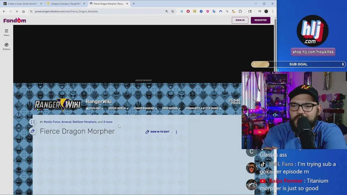
Task: Click the Fandom logo
Action: [15, 20]
